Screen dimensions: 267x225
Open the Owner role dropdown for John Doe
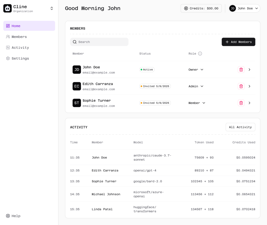click(x=196, y=70)
